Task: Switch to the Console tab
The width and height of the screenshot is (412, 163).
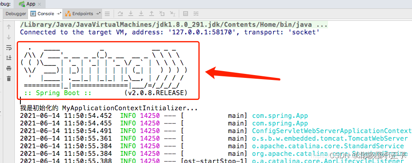Action: [46, 14]
